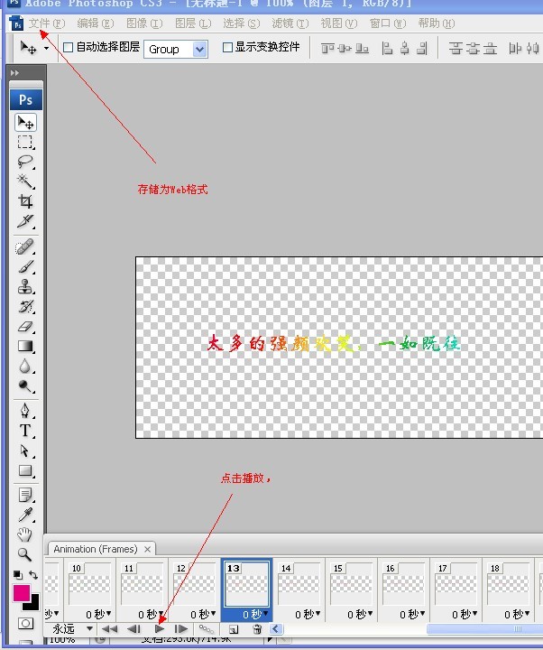Go to previous animation frame

coord(133,629)
